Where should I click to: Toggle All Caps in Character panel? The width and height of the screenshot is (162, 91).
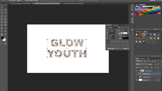(x=114, y=42)
